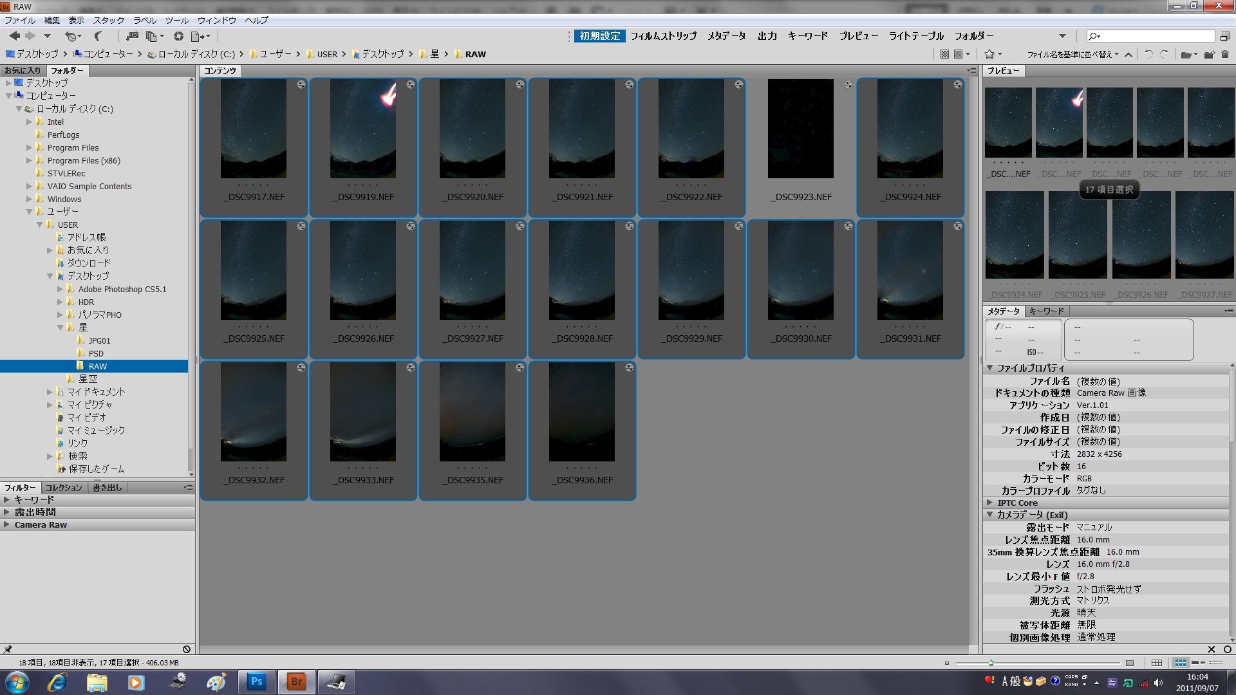Toggle view content as details
Viewport: 1236px width, 695px height.
point(1197,663)
